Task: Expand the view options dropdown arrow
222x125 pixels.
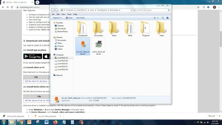Action: point(158,18)
